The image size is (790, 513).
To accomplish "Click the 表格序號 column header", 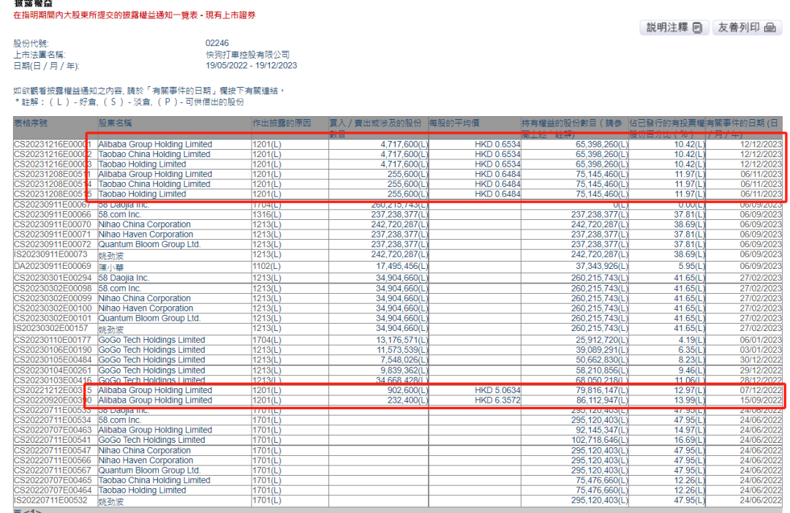I will click(x=31, y=123).
